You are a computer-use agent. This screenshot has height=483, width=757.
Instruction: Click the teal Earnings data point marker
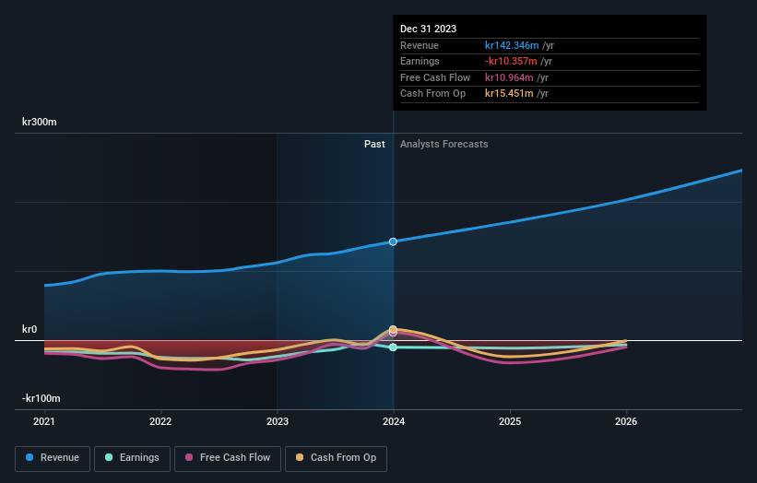(393, 348)
